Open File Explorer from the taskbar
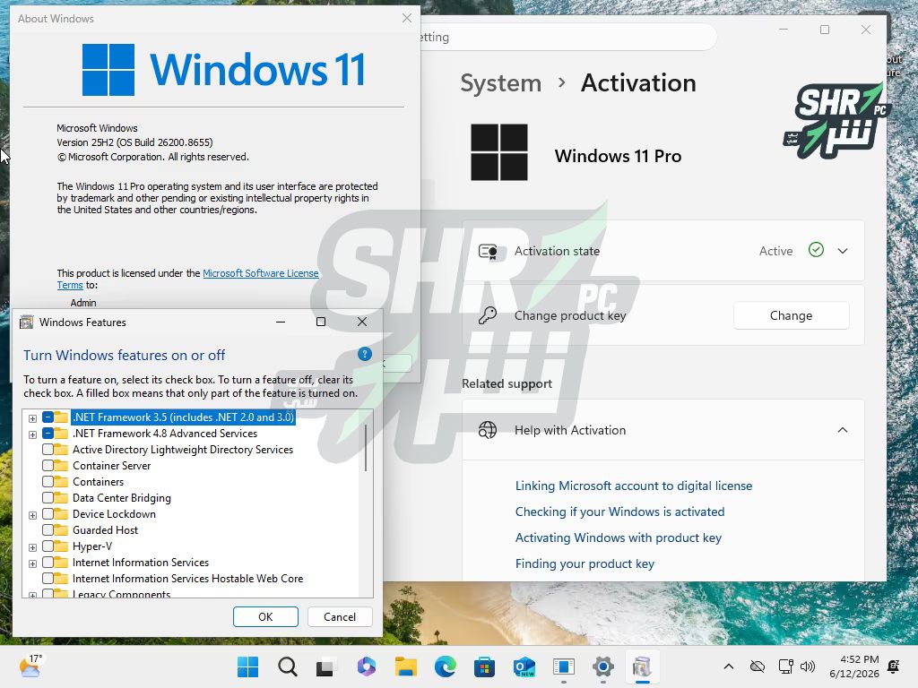The width and height of the screenshot is (918, 688). [x=406, y=666]
